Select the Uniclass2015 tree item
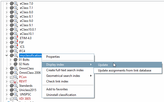 [28, 90]
